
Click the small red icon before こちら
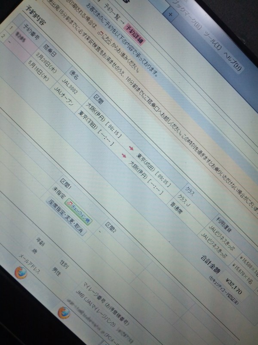pos(101,33)
